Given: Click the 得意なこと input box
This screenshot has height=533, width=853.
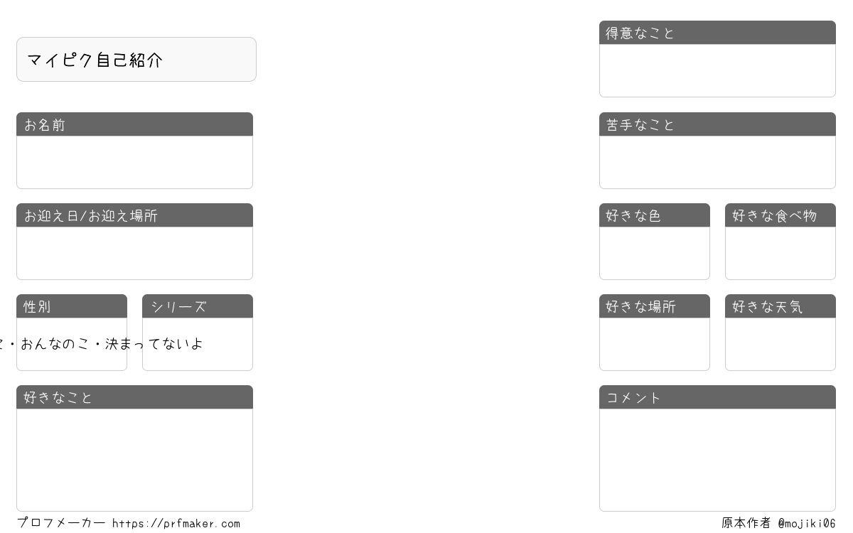Looking at the screenshot, I should [717, 70].
